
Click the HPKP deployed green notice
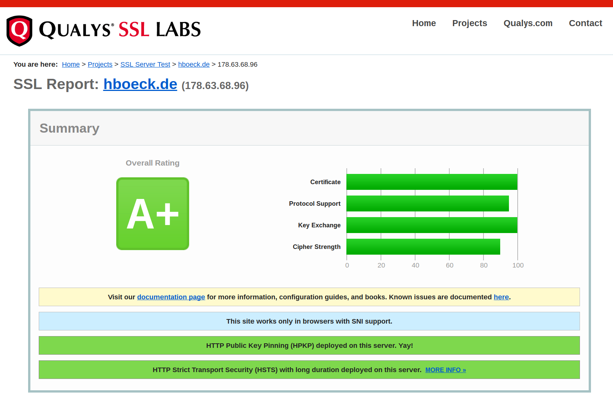[x=309, y=346]
